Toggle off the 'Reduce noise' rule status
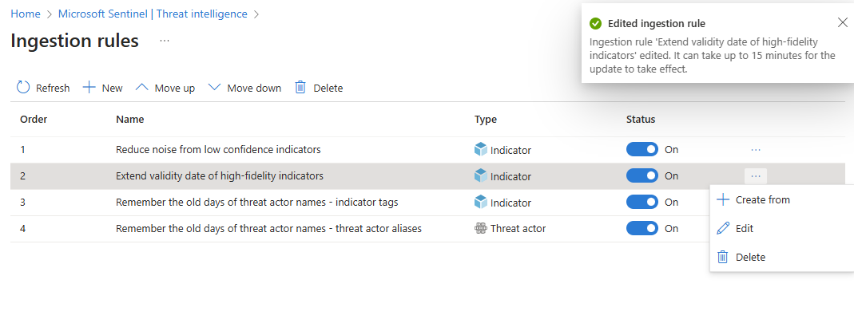Image resolution: width=854 pixels, height=323 pixels. (x=642, y=149)
